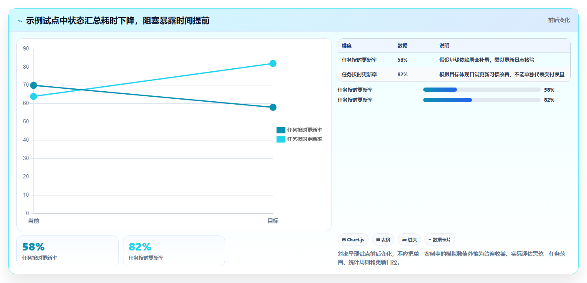This screenshot has width=587, height=283.
Task: Toggle the light cyan legend swatch
Action: (x=281, y=139)
